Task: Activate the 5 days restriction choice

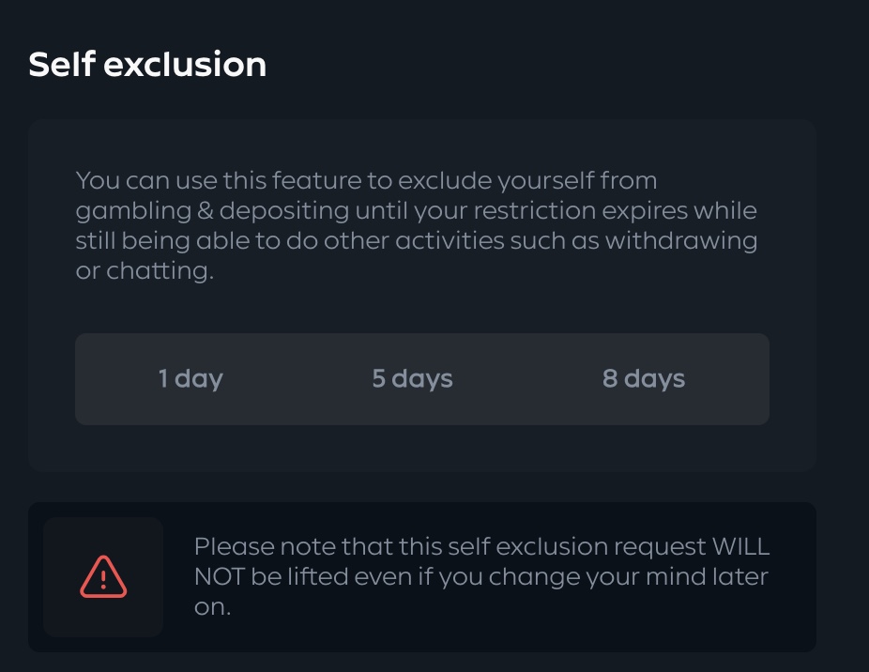Action: pyautogui.click(x=412, y=378)
